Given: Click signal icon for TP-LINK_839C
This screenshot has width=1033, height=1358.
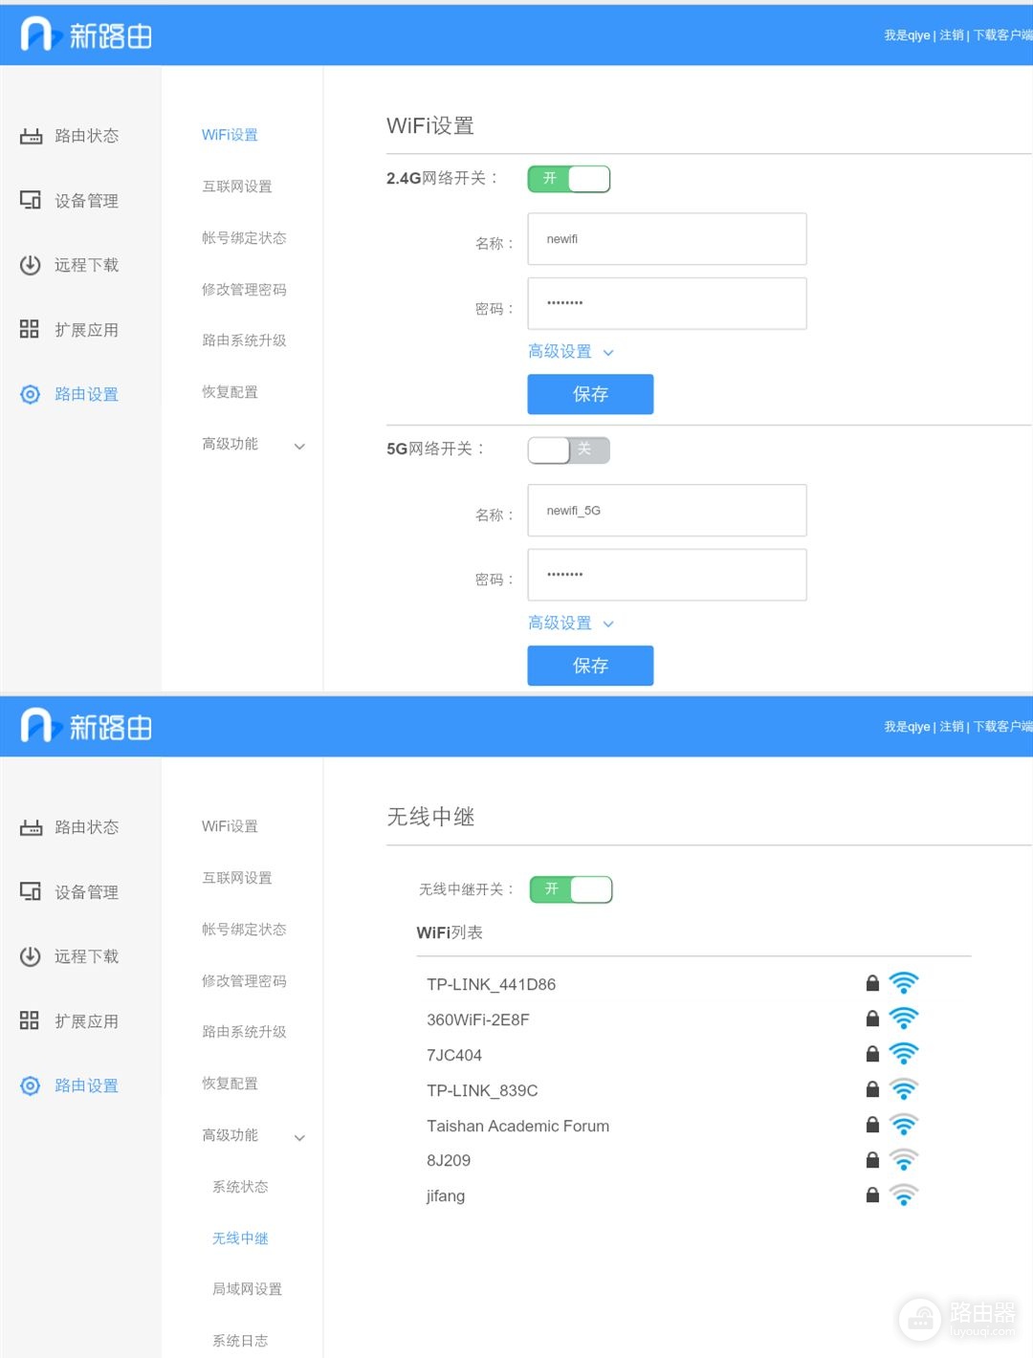Looking at the screenshot, I should [904, 1088].
